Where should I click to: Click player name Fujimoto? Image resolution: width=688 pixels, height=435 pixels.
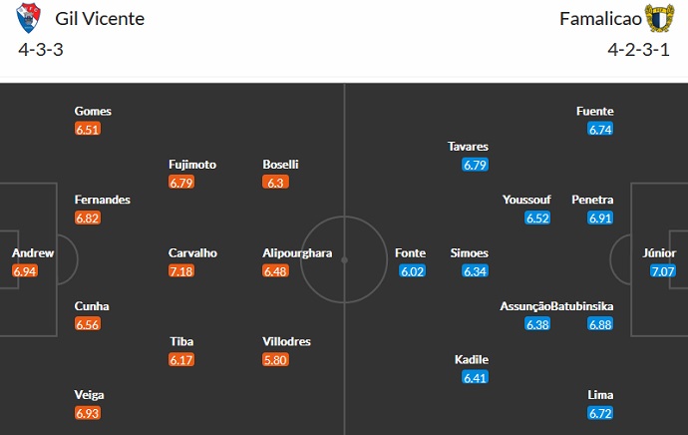(x=192, y=165)
